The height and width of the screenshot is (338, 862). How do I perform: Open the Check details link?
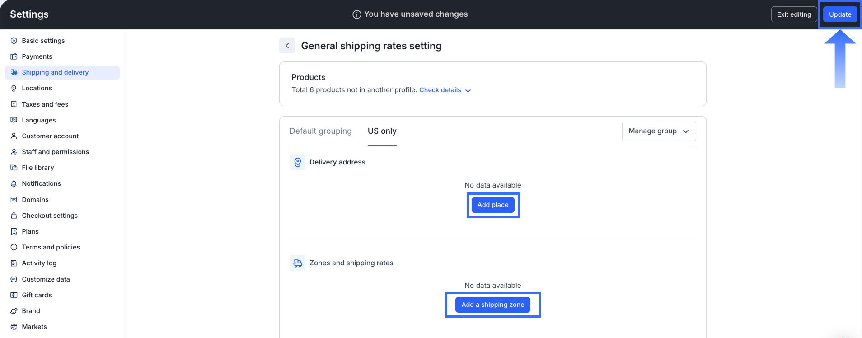(440, 90)
